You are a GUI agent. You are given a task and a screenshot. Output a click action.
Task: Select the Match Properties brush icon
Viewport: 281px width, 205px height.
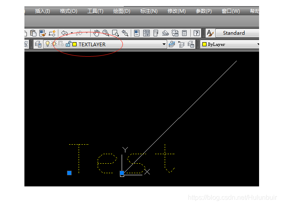tap(43, 33)
